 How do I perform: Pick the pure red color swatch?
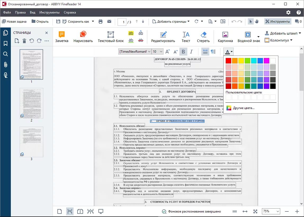(x=228, y=61)
